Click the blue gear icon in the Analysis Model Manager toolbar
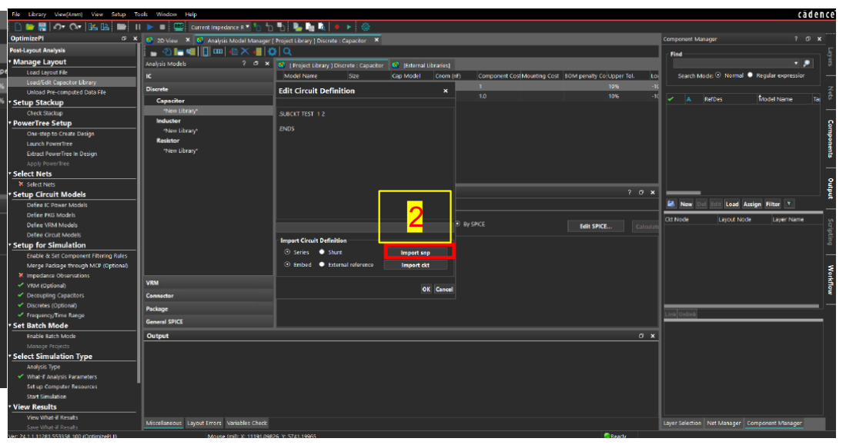Screen dimensions: 846x445 pos(273,51)
